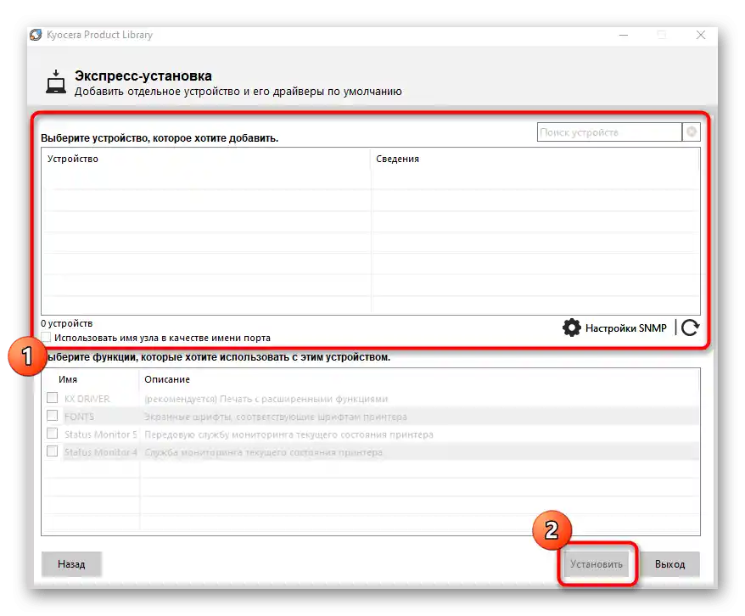Check the Status Monitor 5 checkbox

53,433
